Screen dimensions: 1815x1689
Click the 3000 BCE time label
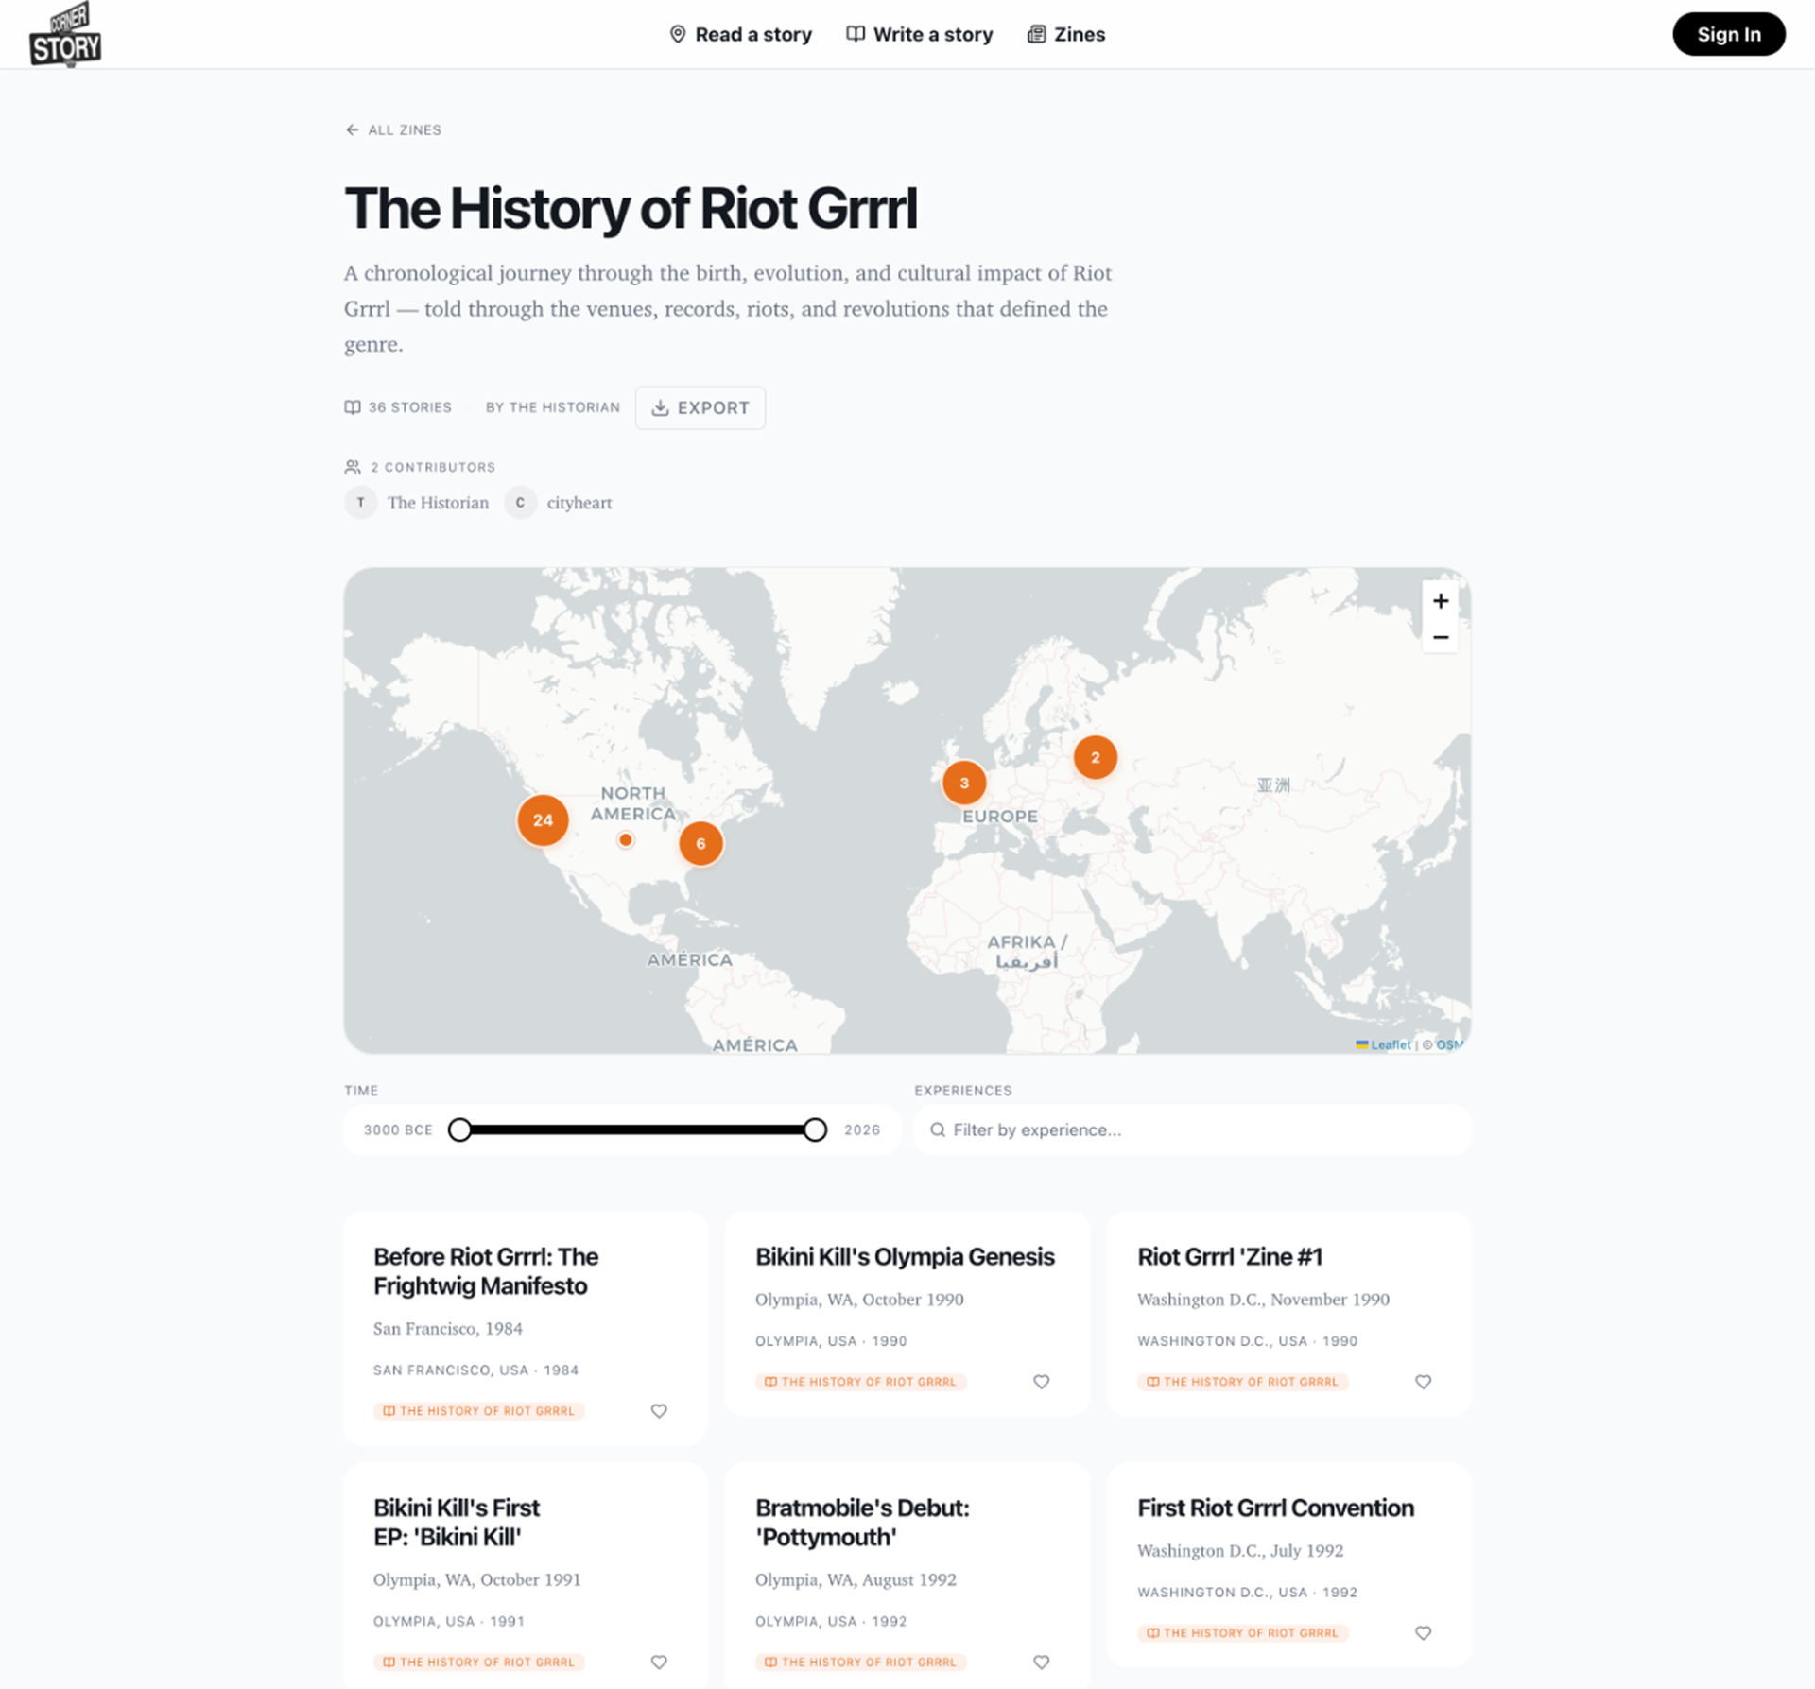(x=398, y=1129)
